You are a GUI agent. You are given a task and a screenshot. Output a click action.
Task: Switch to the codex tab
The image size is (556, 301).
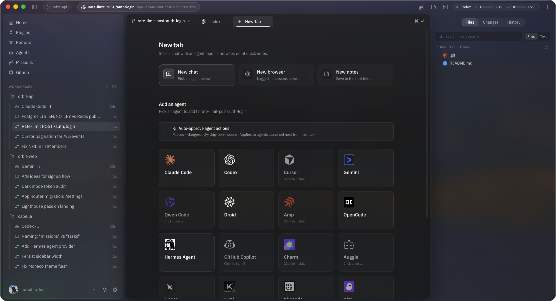pyautogui.click(x=211, y=22)
